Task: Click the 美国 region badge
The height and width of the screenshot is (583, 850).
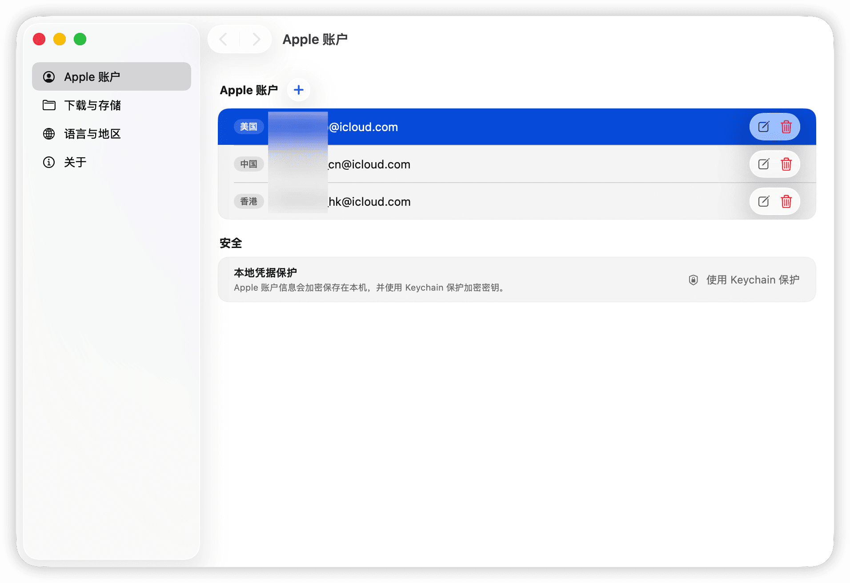Action: tap(249, 127)
